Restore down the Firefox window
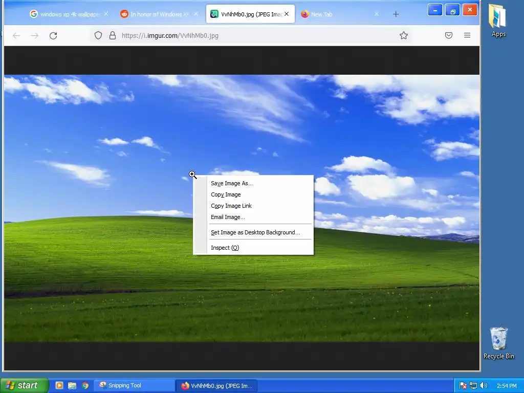Screen dimensions: 524x393 pyautogui.click(x=452, y=10)
